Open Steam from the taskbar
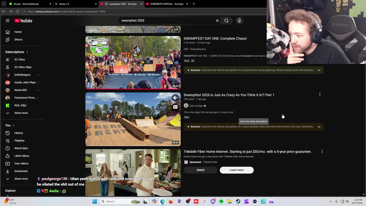The height and width of the screenshot is (206, 366). (238, 201)
